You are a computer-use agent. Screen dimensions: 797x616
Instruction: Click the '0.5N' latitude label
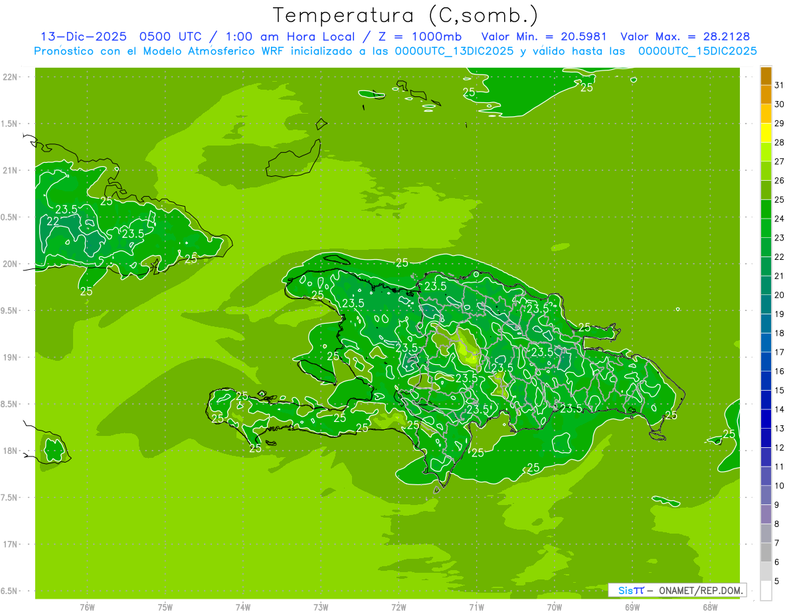click(x=11, y=217)
